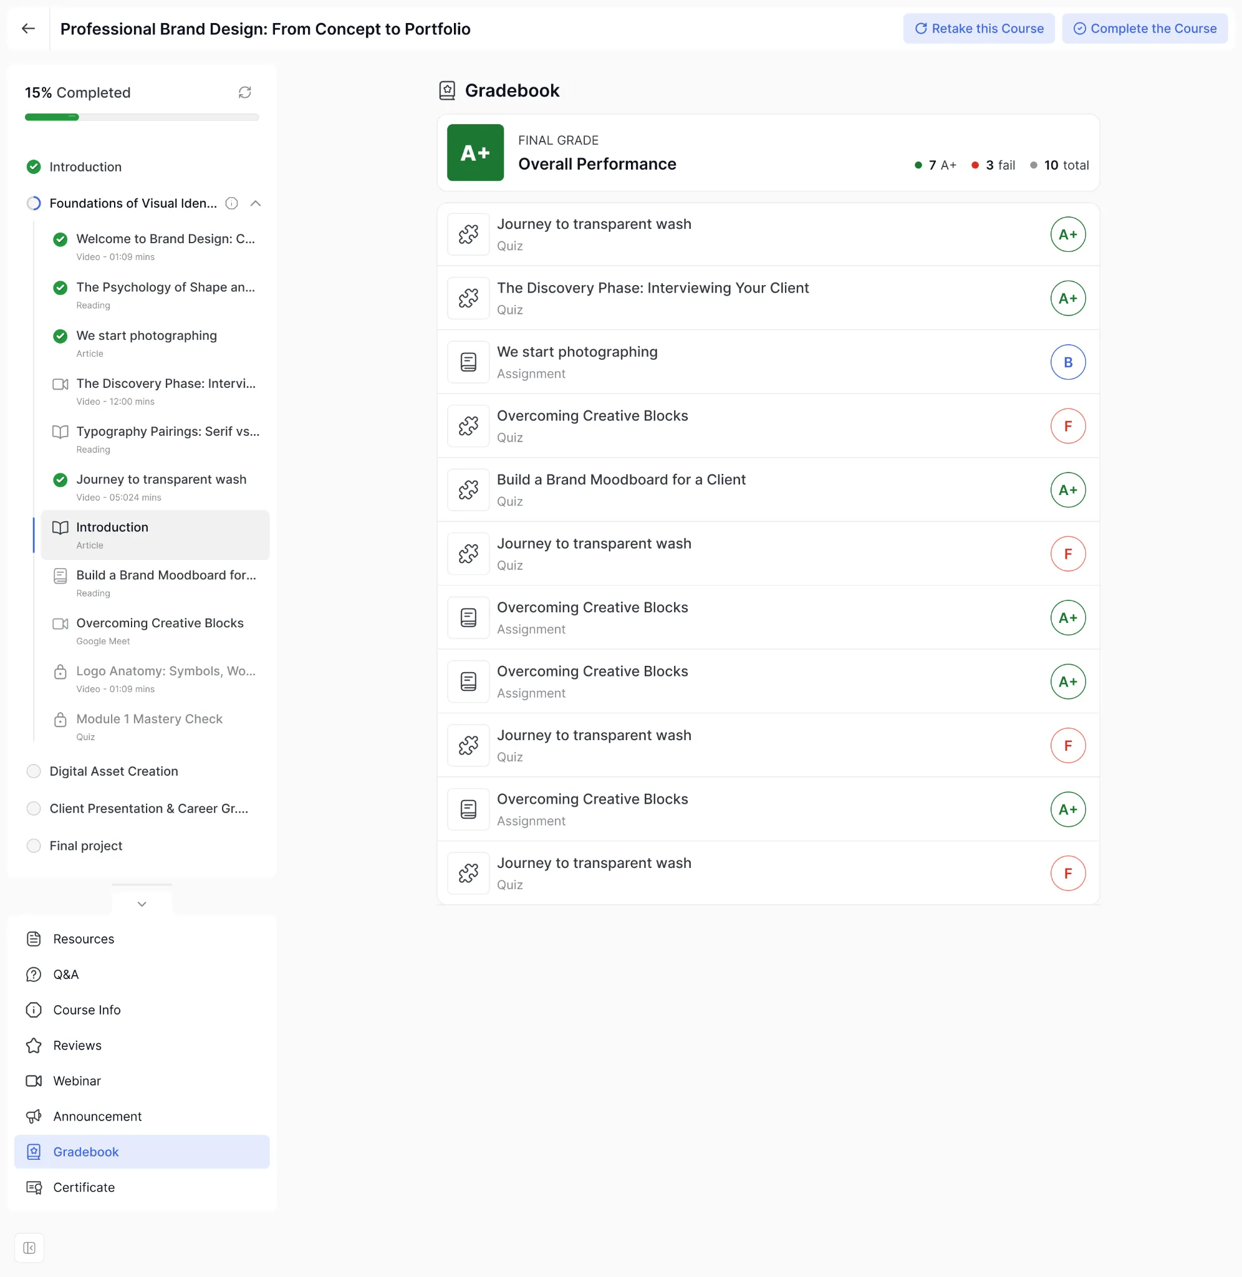1242x1277 pixels.
Task: Click puzzle icon of The Discovery Phase quiz
Action: point(468,299)
